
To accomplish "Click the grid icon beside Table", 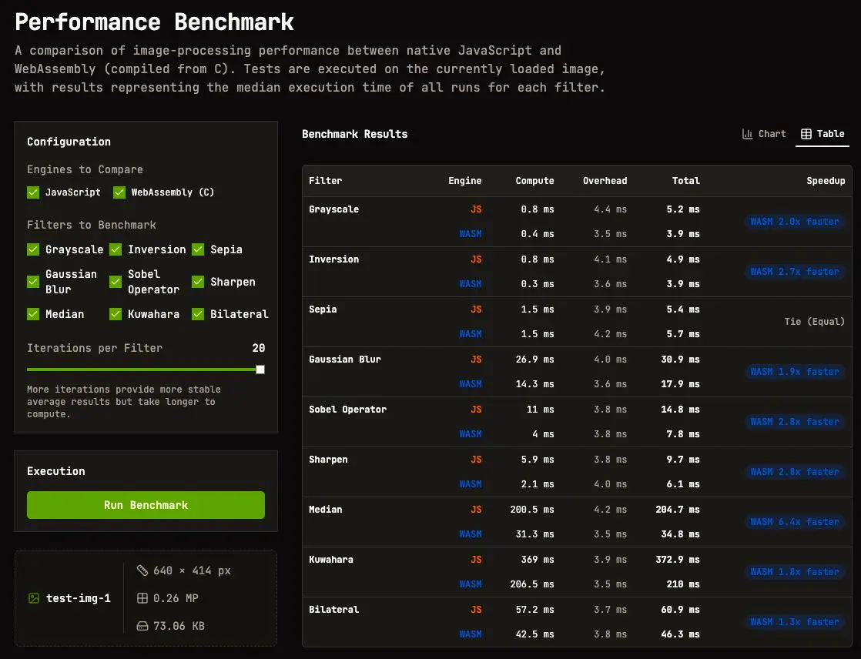I will click(x=808, y=133).
